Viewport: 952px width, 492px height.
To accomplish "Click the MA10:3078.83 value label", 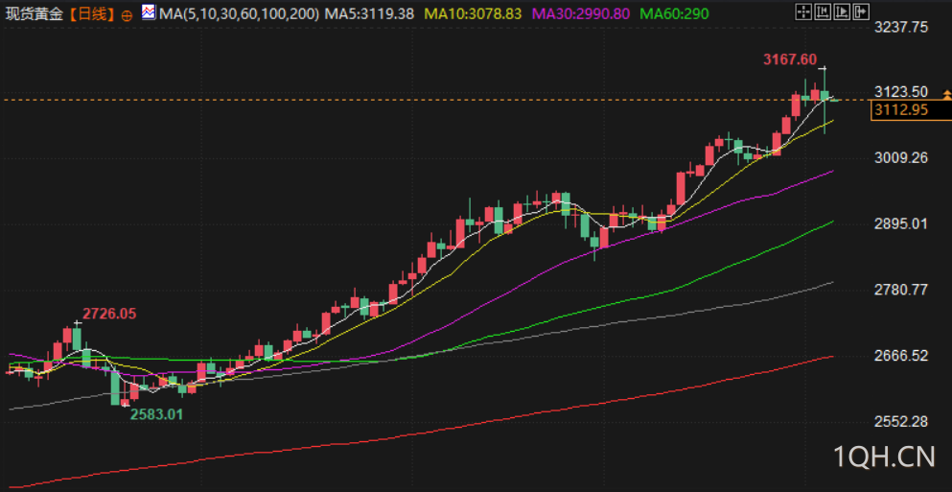I will click(x=473, y=13).
